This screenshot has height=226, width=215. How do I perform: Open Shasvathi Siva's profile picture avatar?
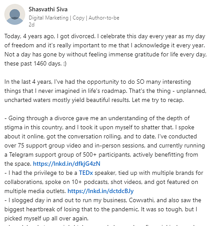click(x=15, y=14)
